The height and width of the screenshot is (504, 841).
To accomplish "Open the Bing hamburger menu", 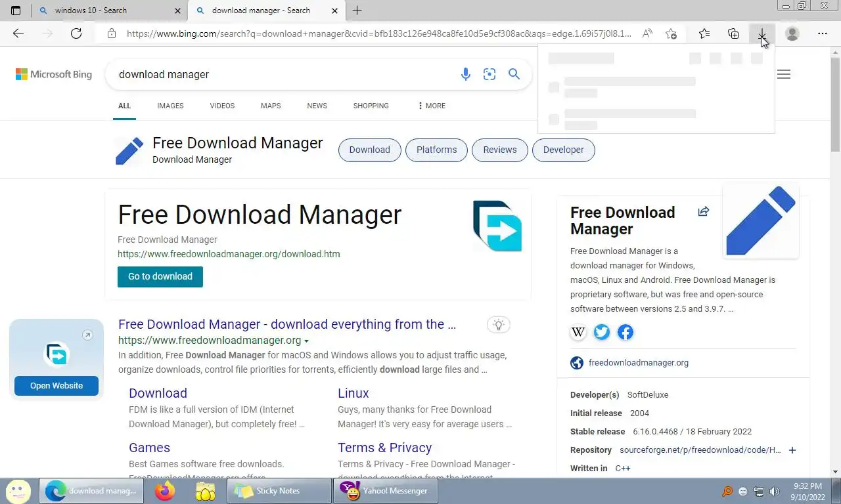I will coord(783,74).
